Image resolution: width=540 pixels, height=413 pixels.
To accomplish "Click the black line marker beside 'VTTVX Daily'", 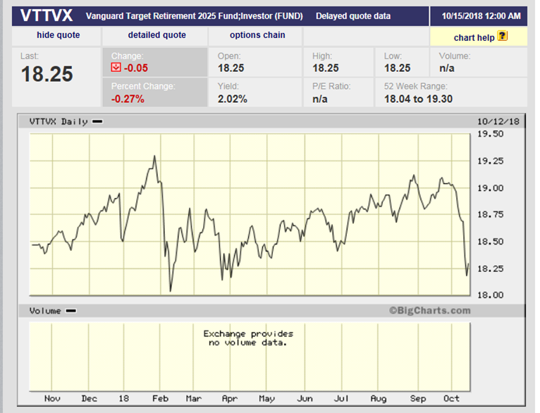I will pos(97,121).
